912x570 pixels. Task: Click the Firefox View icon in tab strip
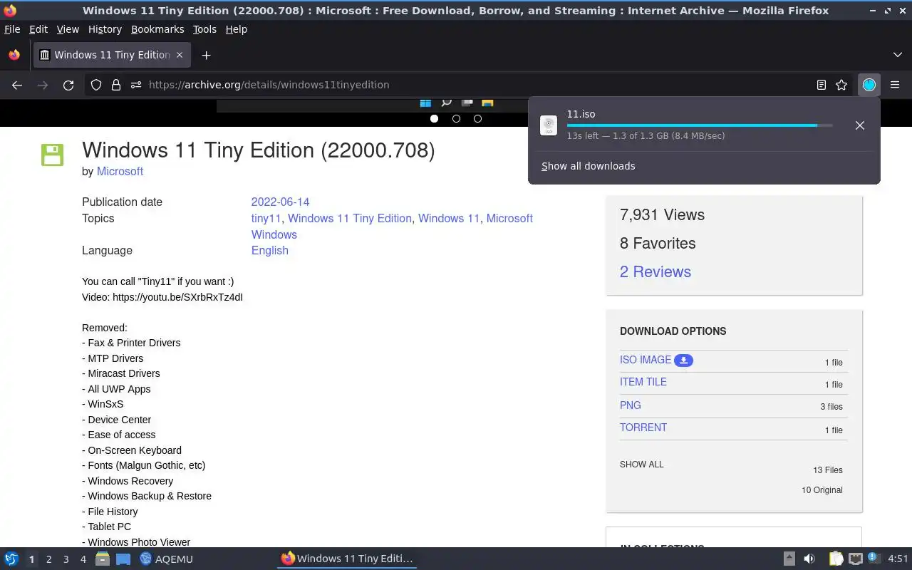pos(14,55)
